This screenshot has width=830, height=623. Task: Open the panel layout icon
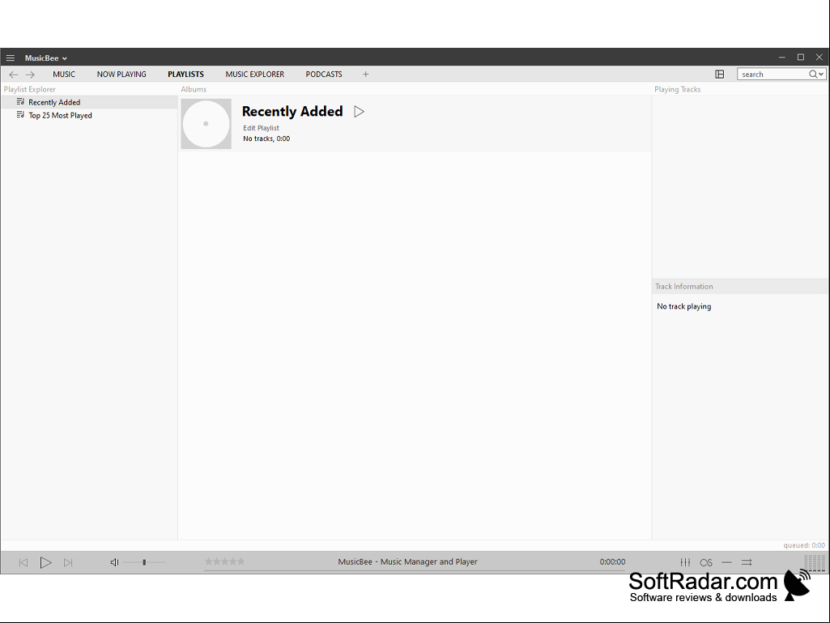click(x=719, y=75)
